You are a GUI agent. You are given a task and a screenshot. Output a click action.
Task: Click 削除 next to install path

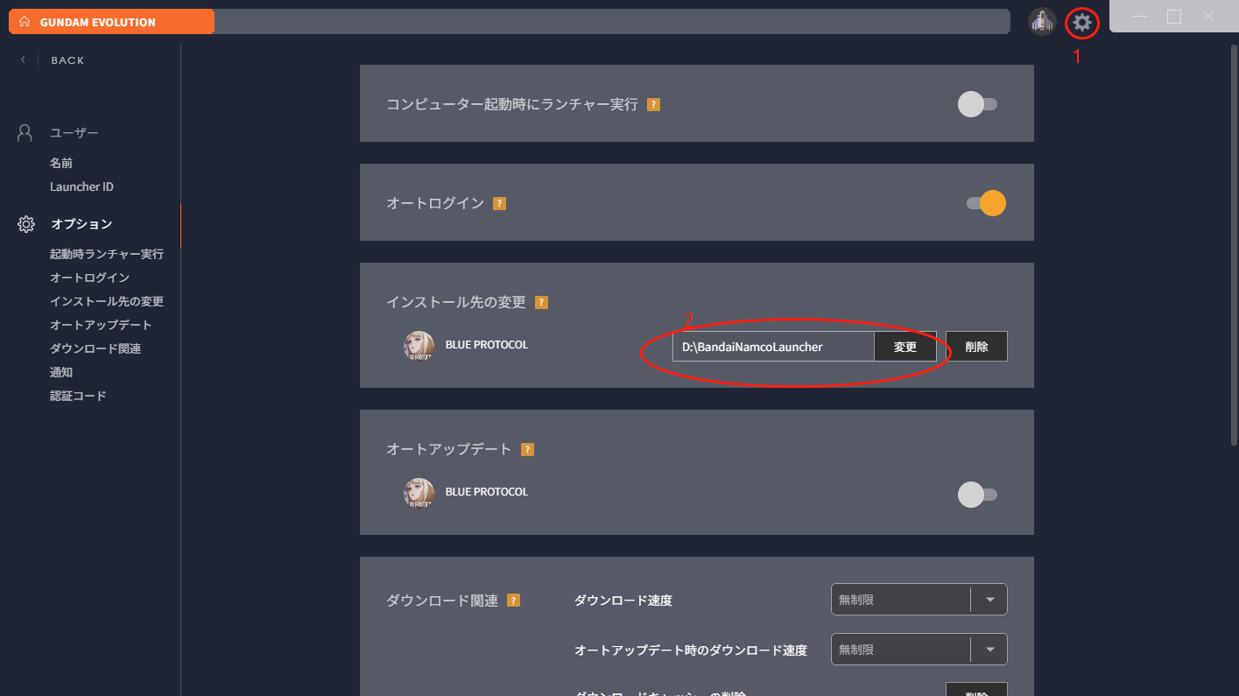click(976, 347)
